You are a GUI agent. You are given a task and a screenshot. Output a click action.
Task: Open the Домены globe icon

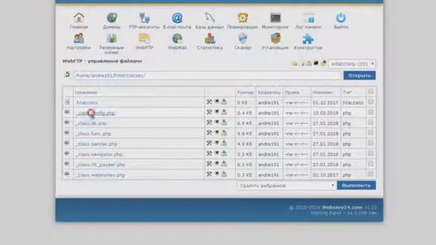112,18
